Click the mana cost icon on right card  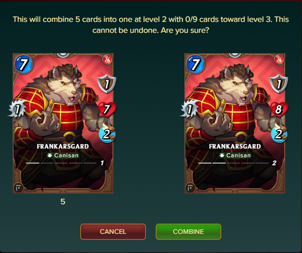[x=195, y=64]
